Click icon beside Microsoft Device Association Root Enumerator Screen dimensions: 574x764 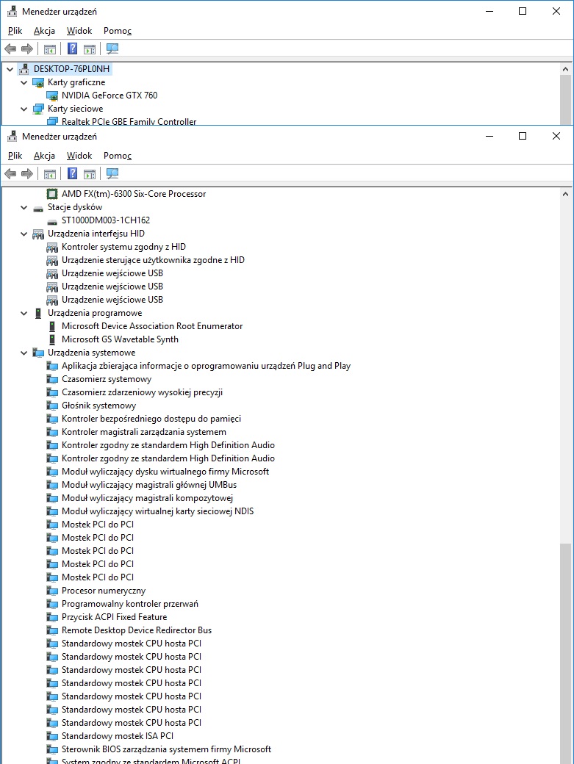click(52, 326)
